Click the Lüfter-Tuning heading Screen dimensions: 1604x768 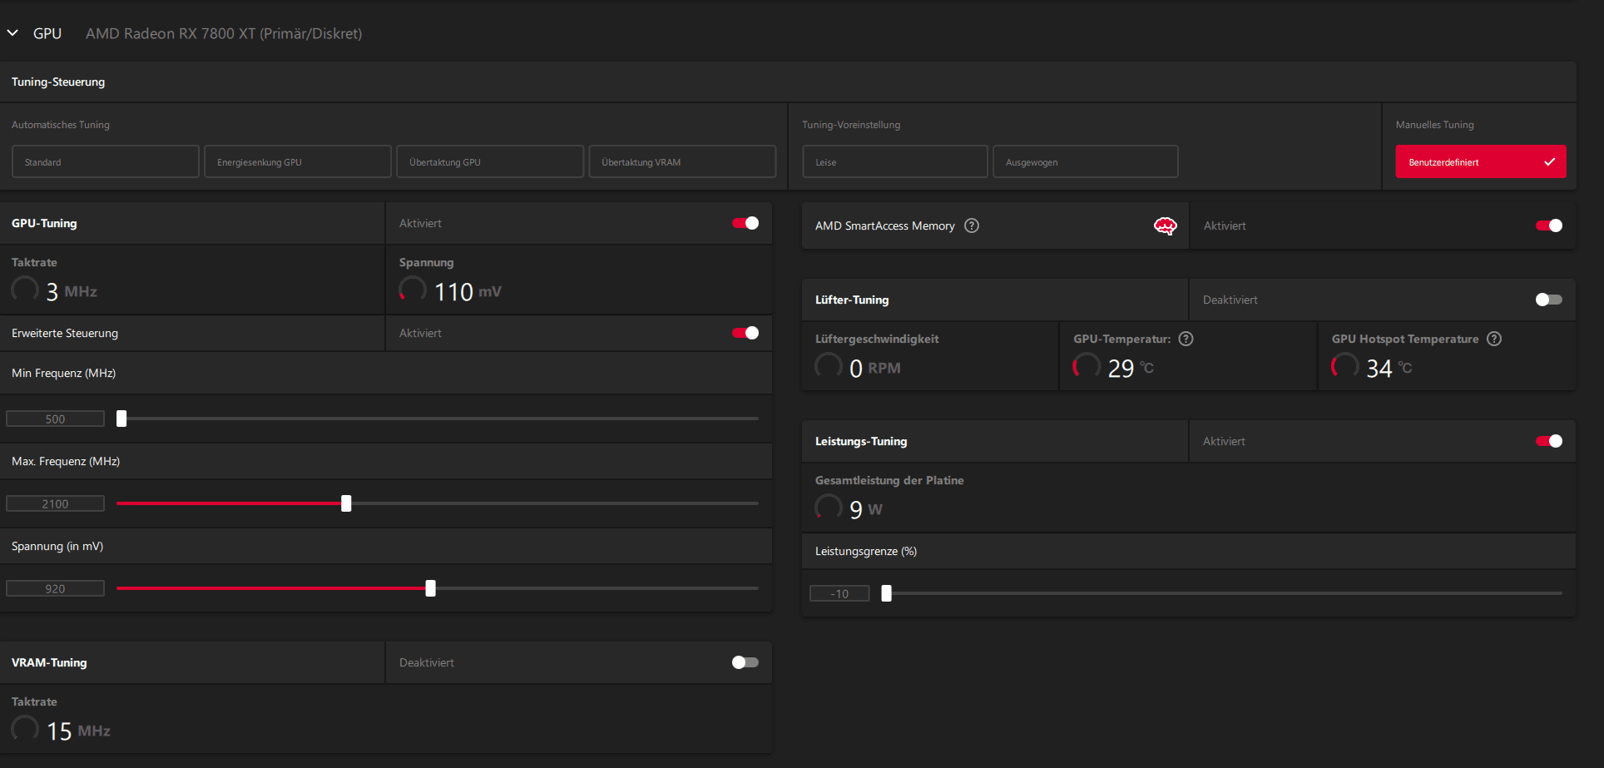pos(852,300)
